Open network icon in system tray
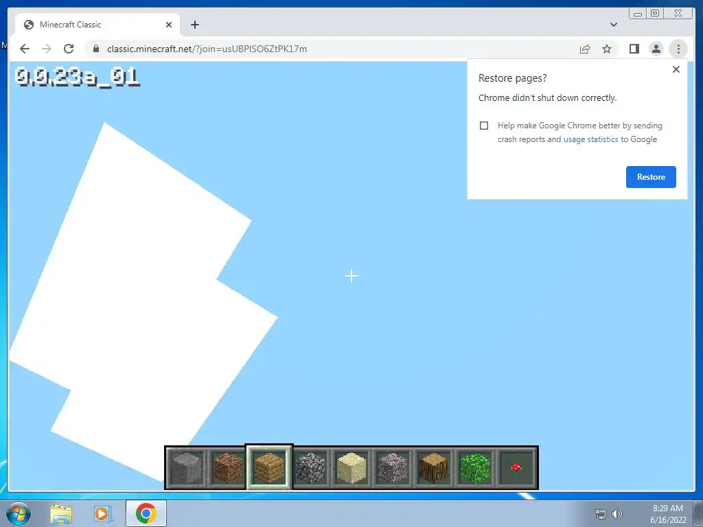703x527 pixels. pos(600,514)
